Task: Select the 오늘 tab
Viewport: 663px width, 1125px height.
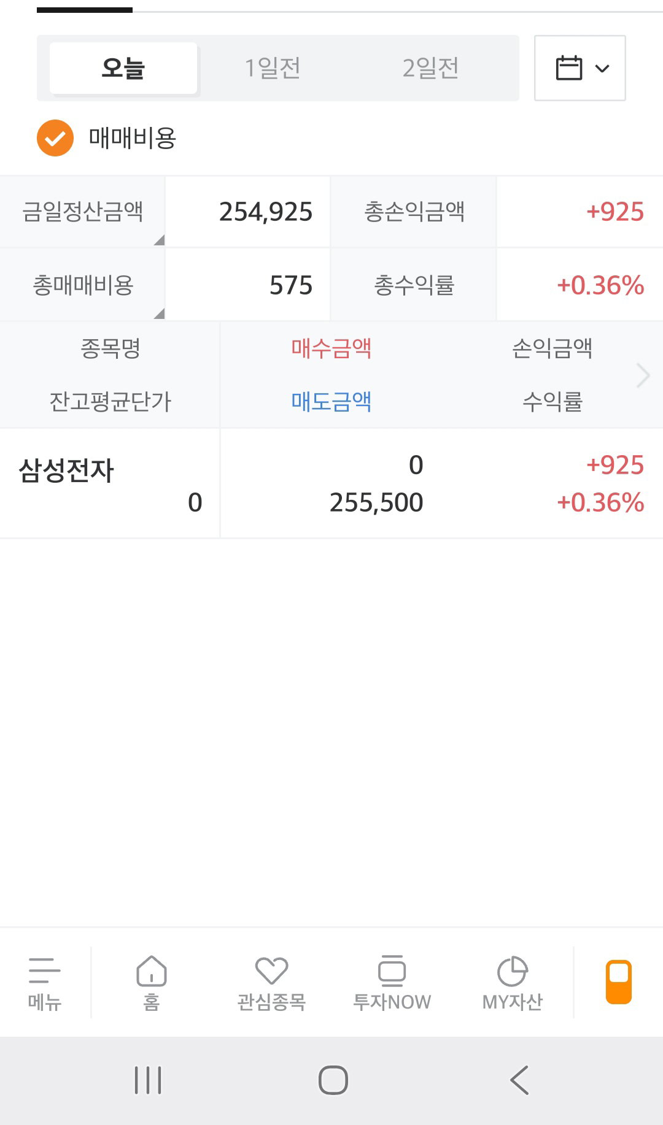Action: pos(123,68)
